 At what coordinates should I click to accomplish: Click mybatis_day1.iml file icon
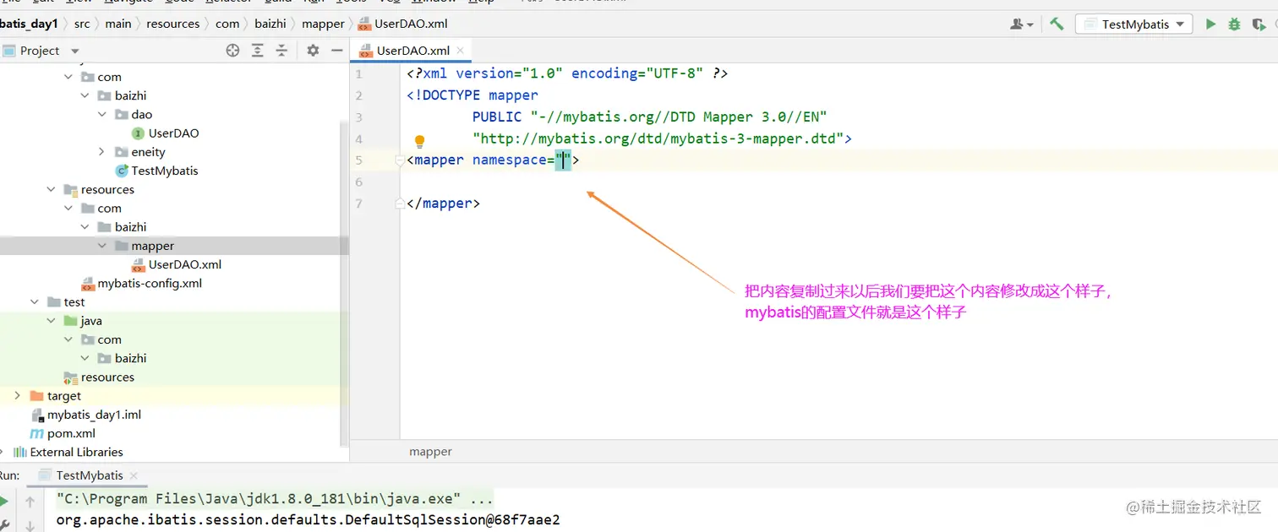36,415
